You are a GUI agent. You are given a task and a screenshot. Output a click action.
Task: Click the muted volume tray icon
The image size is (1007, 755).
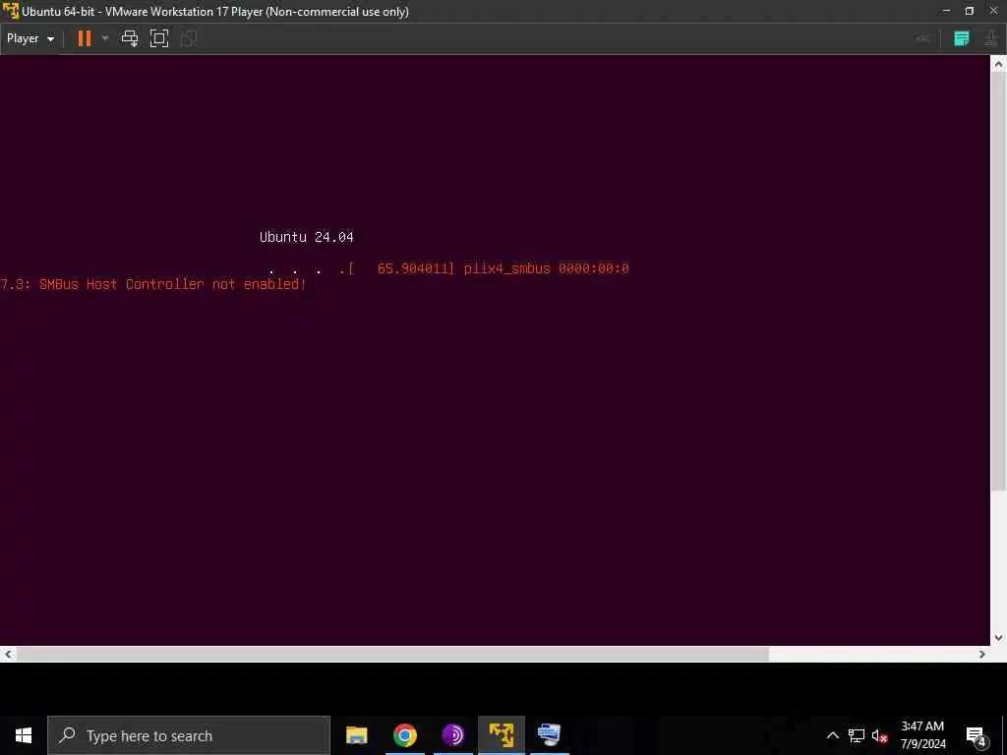[880, 735]
